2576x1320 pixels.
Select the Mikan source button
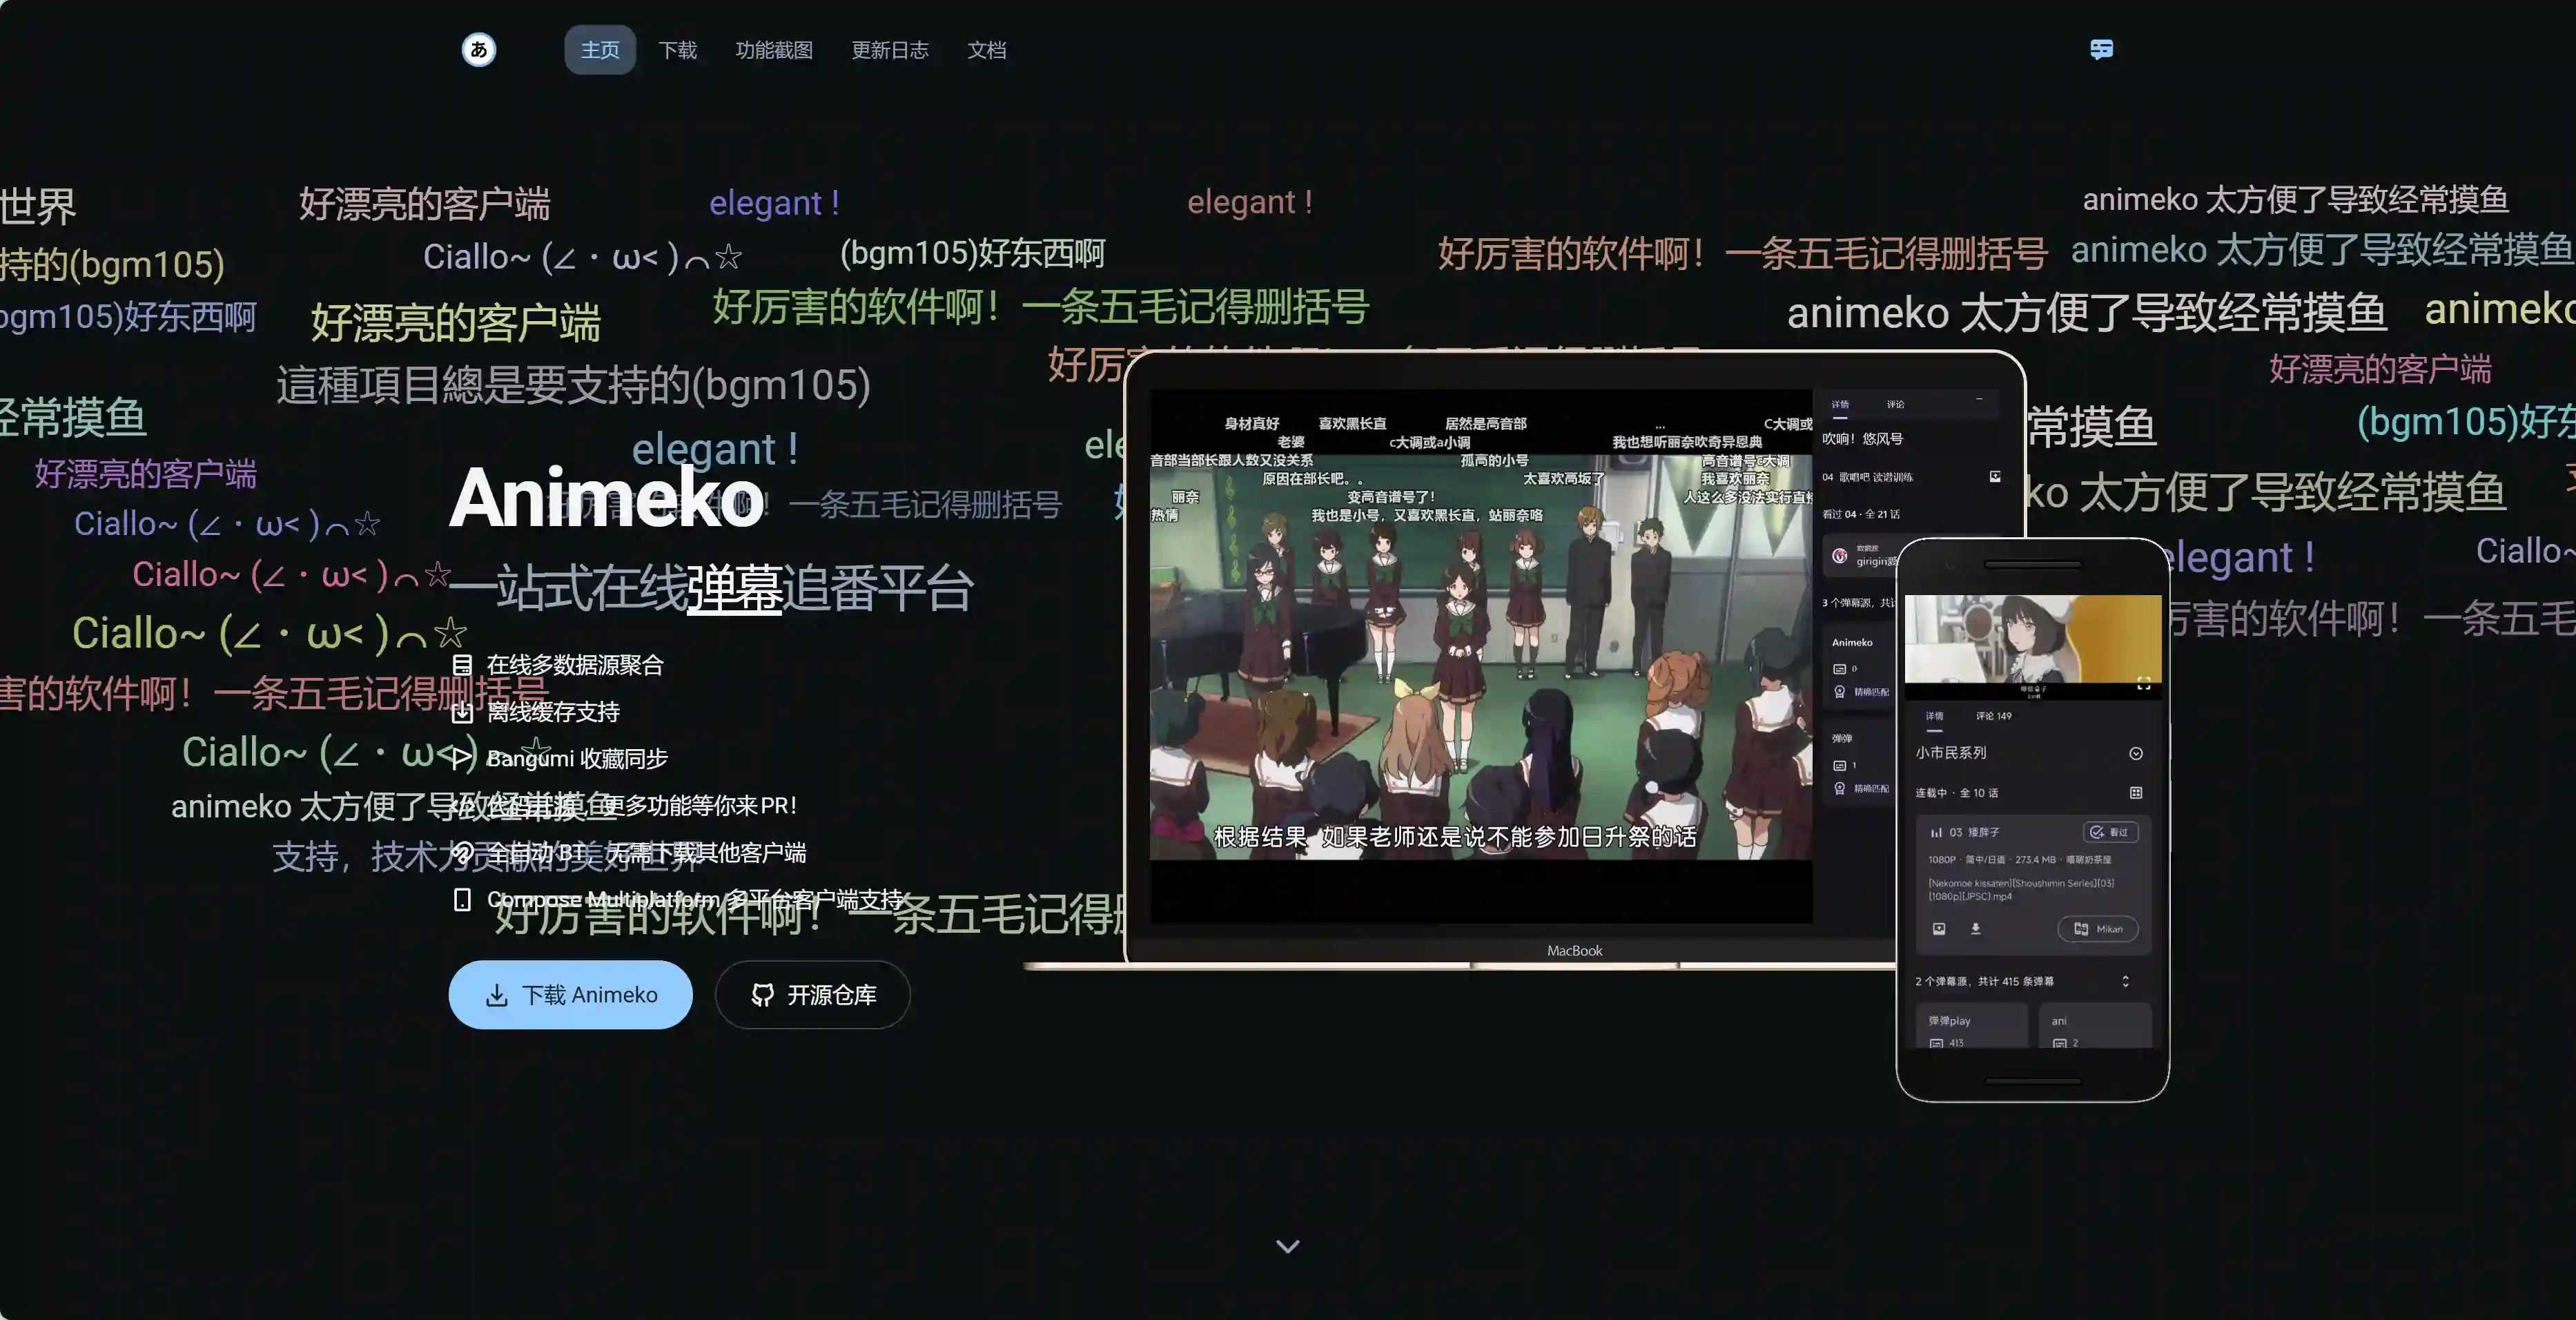[x=2098, y=929]
